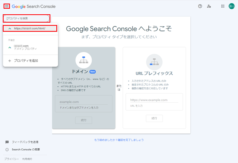238x163 pixels.
Task: Open the help question mark icon
Action: pos(200,6)
